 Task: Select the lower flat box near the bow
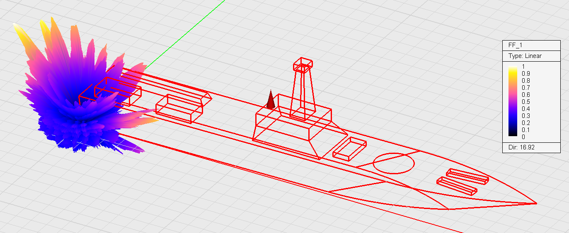[457, 185]
